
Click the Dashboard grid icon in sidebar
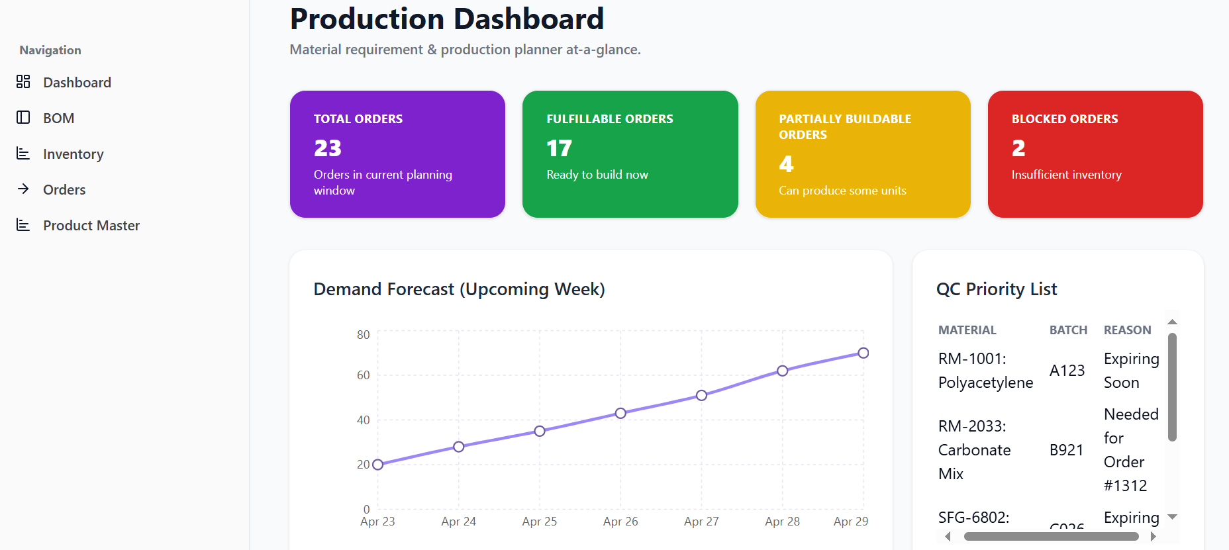[x=23, y=81]
